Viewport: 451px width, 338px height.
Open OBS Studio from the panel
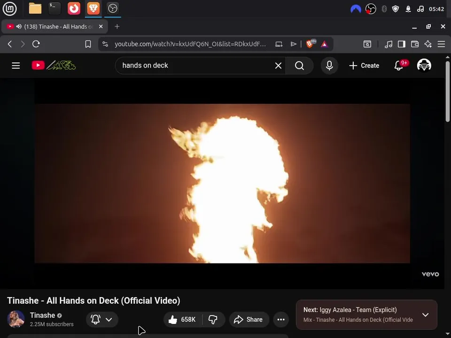112,8
